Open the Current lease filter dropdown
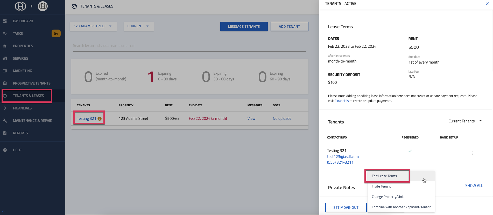The image size is (493, 215). 138,26
